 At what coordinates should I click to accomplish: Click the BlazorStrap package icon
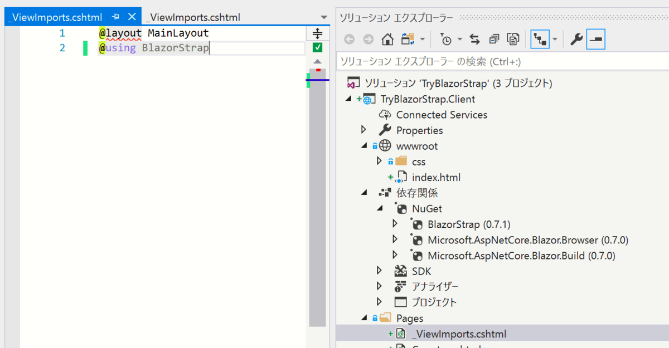(x=416, y=224)
